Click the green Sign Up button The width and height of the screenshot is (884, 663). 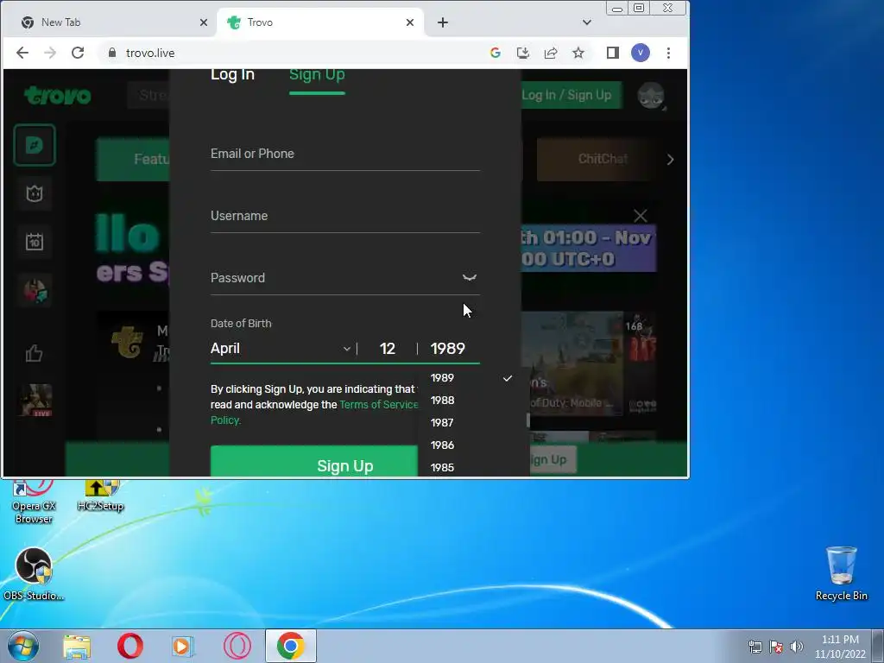point(314,462)
